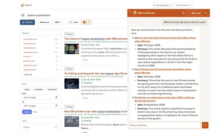Click the Talk to this site logo icon
This screenshot has height=133, width=213.
click(134, 13)
